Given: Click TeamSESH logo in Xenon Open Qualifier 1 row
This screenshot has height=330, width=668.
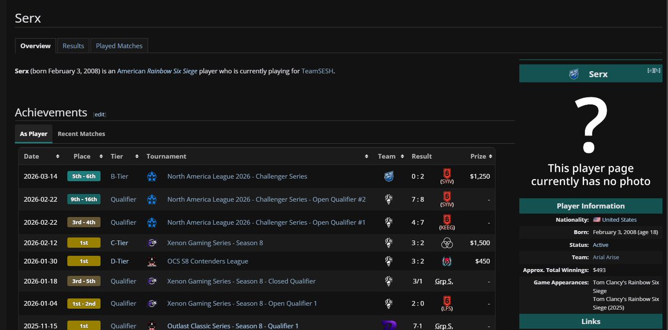Looking at the screenshot, I should (388, 303).
